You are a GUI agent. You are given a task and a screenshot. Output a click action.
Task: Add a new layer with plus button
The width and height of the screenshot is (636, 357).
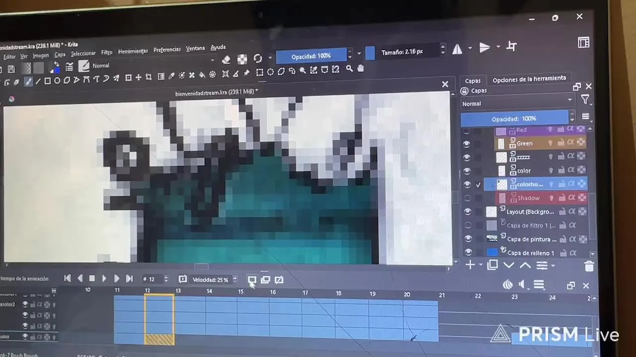pos(470,265)
